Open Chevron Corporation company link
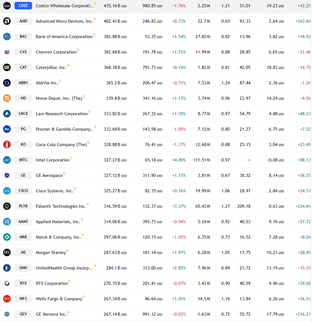 coord(56,52)
